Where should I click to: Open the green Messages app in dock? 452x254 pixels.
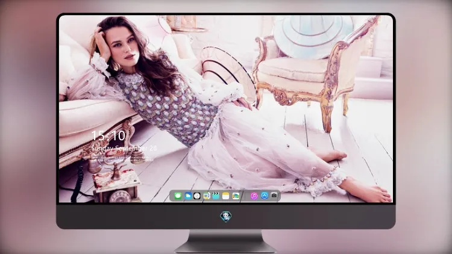tap(178, 196)
